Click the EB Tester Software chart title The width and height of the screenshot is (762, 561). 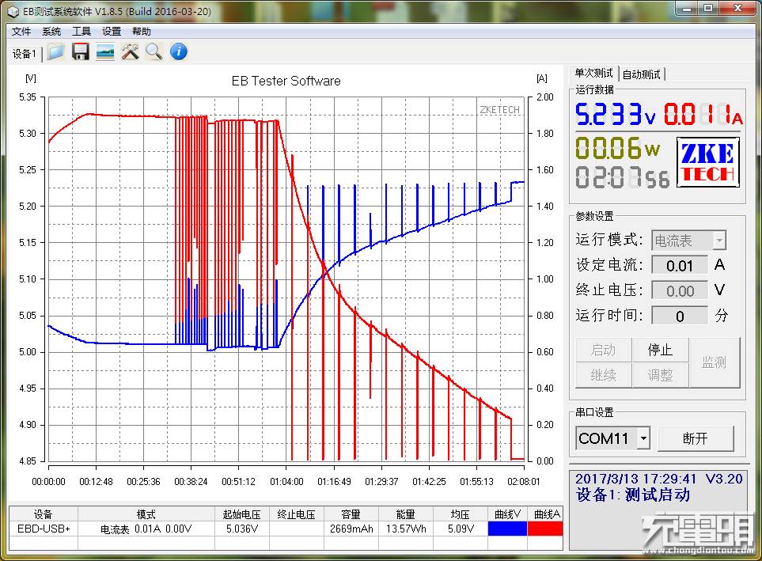(x=286, y=81)
